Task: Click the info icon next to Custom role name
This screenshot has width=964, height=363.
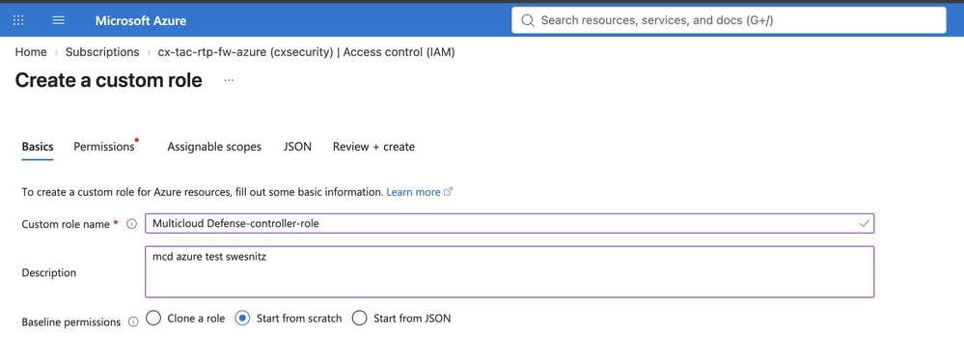Action: pos(131,224)
